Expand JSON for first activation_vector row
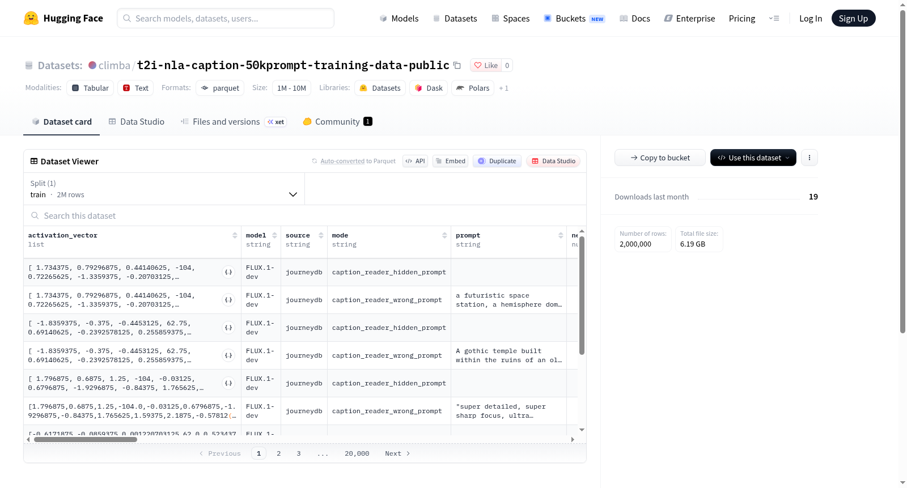 point(228,272)
